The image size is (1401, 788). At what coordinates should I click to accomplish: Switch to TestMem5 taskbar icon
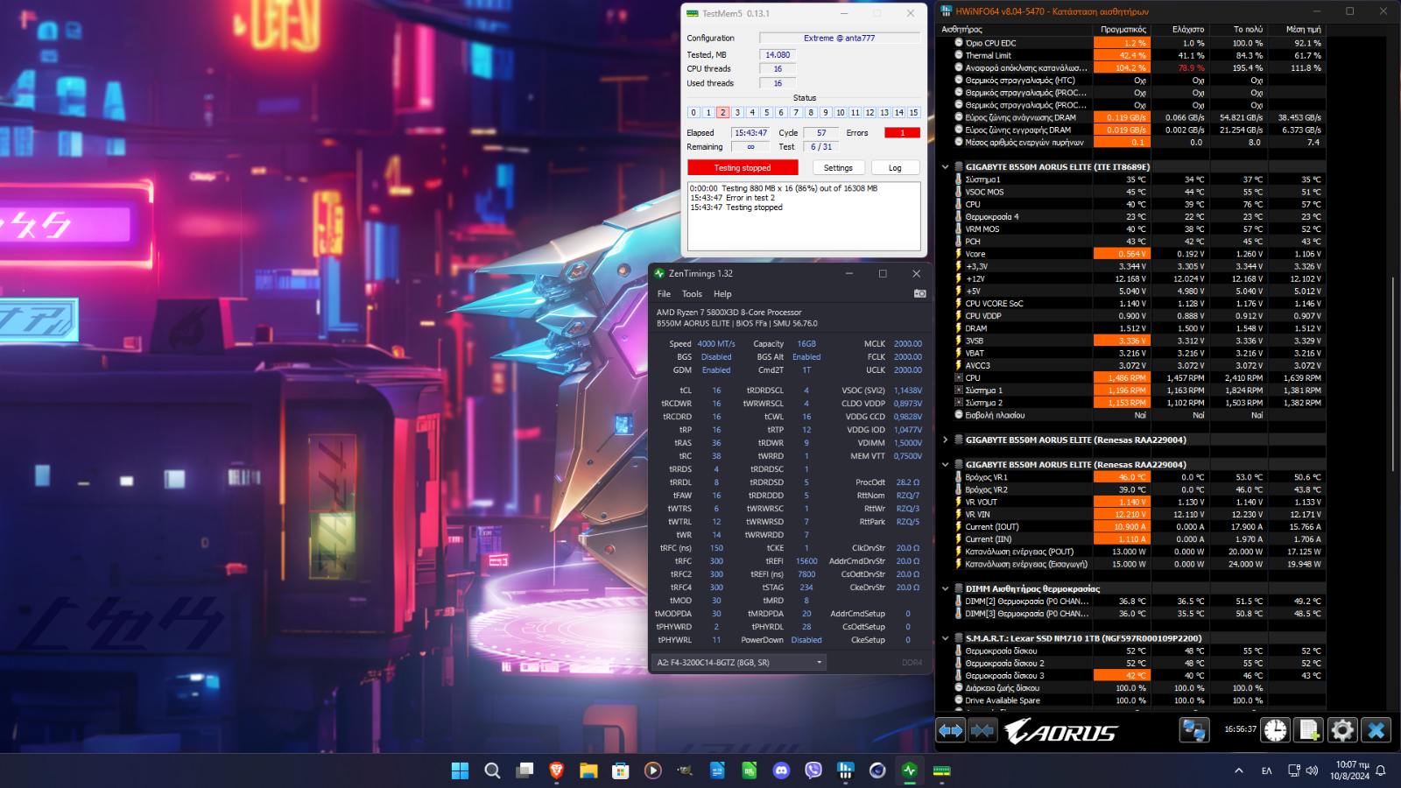pyautogui.click(x=942, y=770)
